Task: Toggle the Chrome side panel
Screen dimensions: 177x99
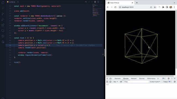Action: click(167, 7)
